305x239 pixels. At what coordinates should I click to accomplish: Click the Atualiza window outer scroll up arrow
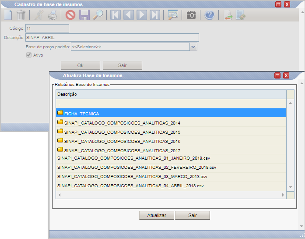pyautogui.click(x=301, y=83)
